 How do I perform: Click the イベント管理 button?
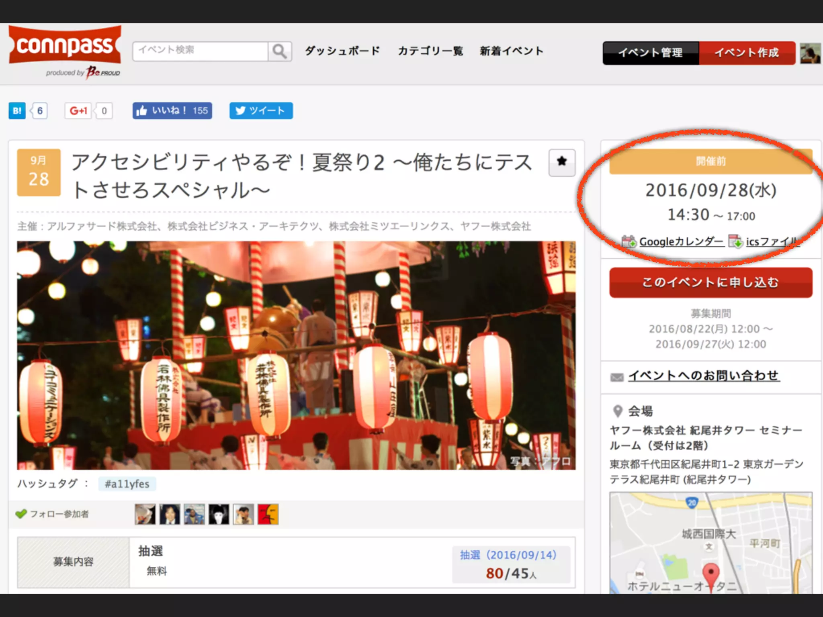click(x=650, y=53)
